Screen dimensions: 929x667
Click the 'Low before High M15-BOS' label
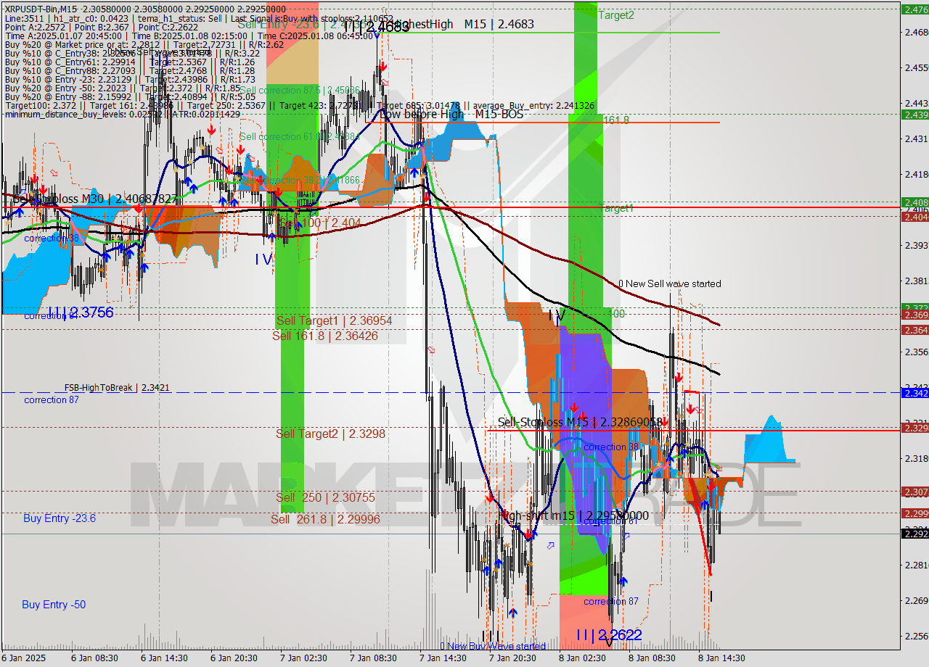[451, 114]
